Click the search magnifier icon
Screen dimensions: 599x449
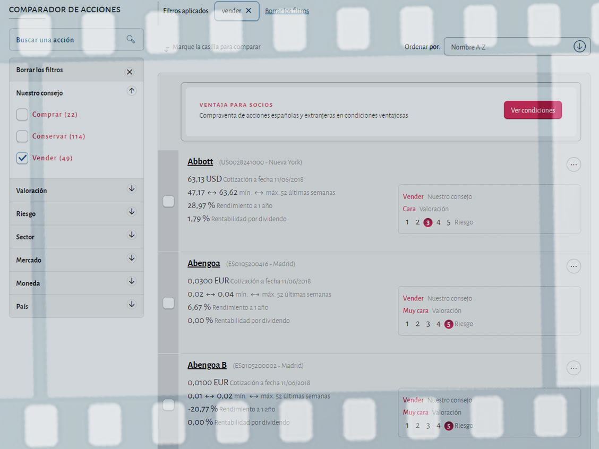pos(131,39)
